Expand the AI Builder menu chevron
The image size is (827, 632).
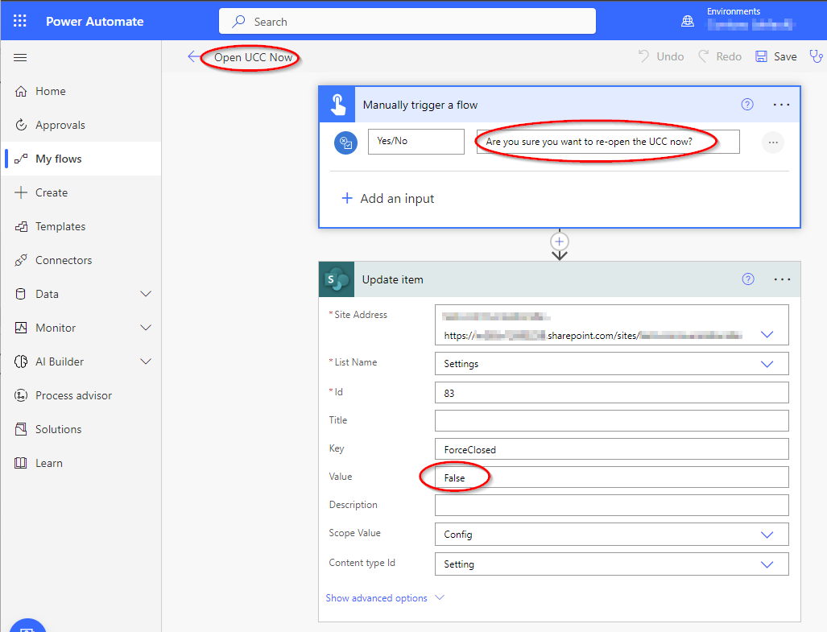146,361
